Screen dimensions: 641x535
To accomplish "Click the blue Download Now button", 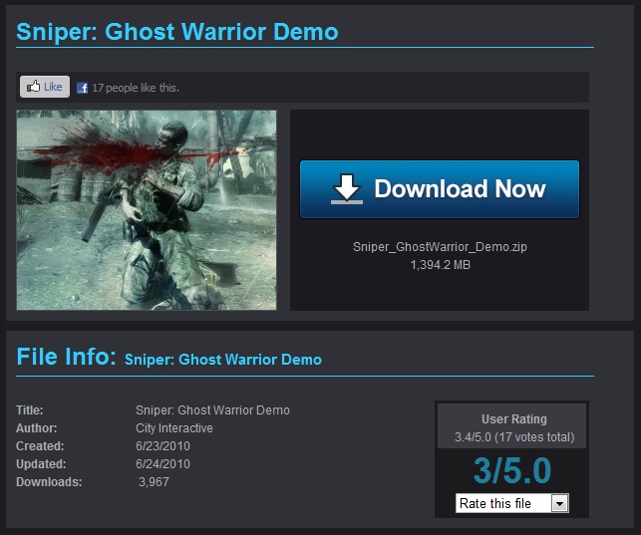I will [440, 189].
